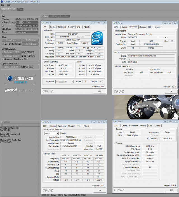Click the CPU-Z icon of the SPD window
The image size is (179, 197).
(43, 122)
